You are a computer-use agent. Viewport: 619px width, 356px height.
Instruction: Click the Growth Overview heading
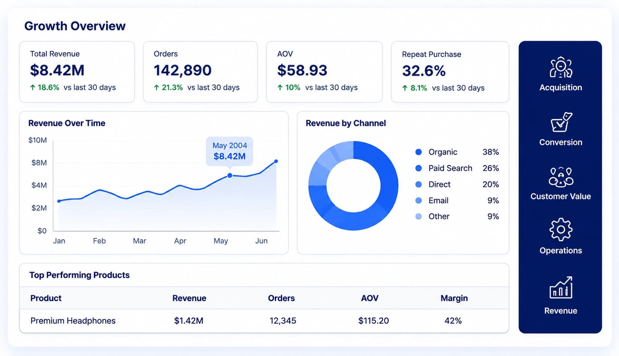pyautogui.click(x=75, y=26)
